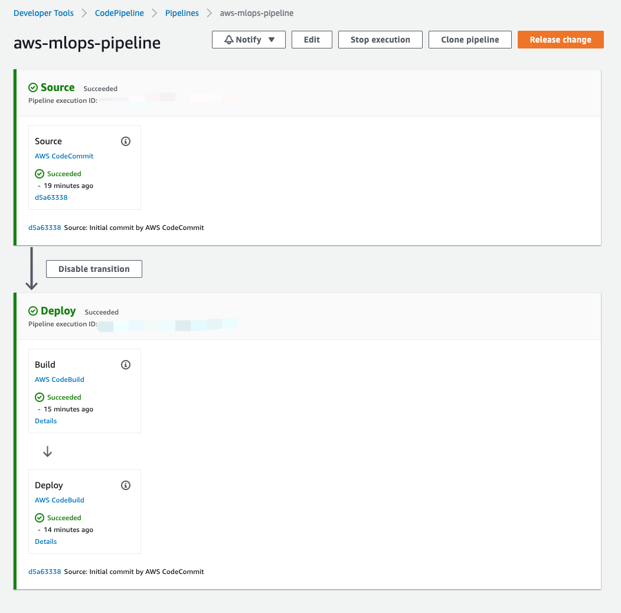Image resolution: width=621 pixels, height=613 pixels.
Task: Click the aws-mlops-pipeline page heading
Action: coord(87,43)
